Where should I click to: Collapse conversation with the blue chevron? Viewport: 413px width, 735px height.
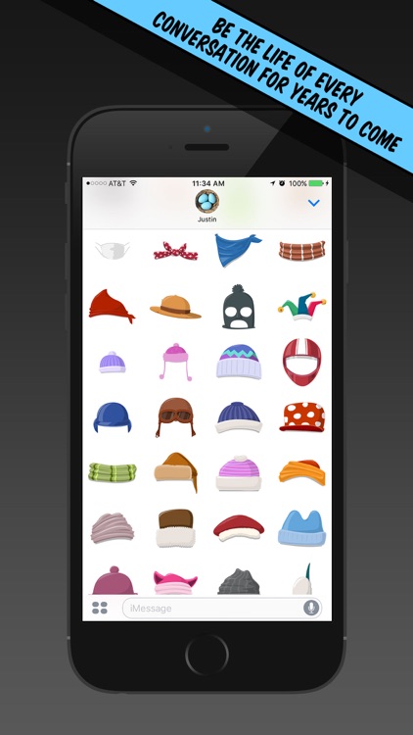(x=314, y=203)
